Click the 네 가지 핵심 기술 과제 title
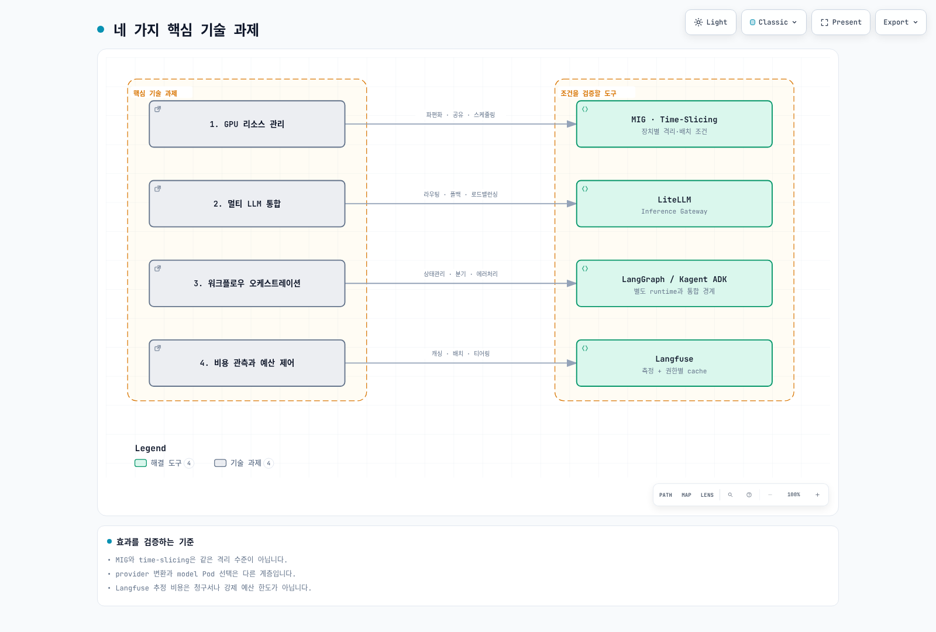The width and height of the screenshot is (936, 632). (x=186, y=30)
